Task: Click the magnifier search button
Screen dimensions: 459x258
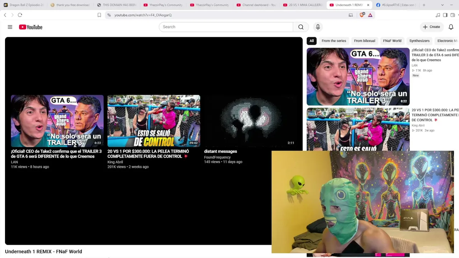Action: [301, 27]
